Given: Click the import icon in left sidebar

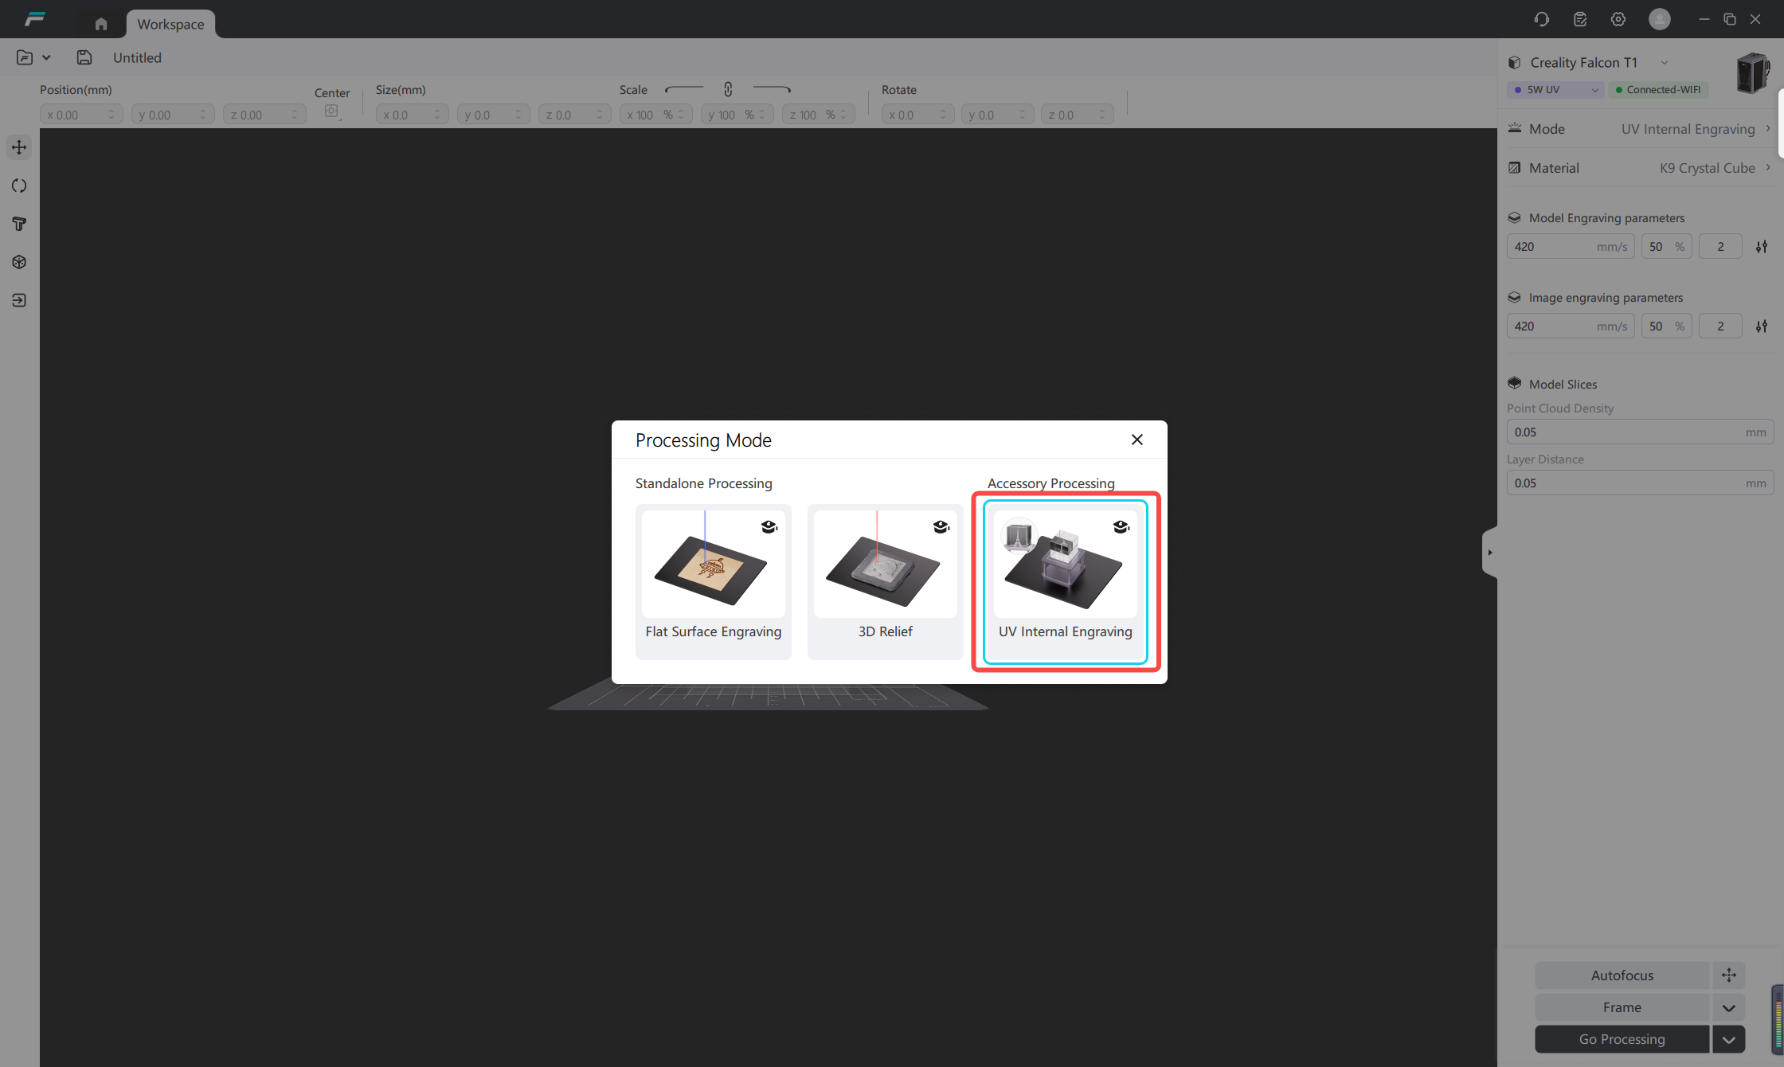Looking at the screenshot, I should [19, 300].
